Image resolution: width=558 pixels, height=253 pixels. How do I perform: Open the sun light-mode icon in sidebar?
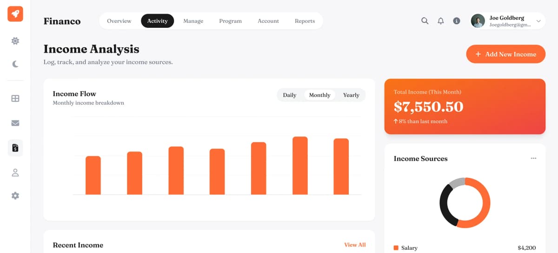click(15, 41)
